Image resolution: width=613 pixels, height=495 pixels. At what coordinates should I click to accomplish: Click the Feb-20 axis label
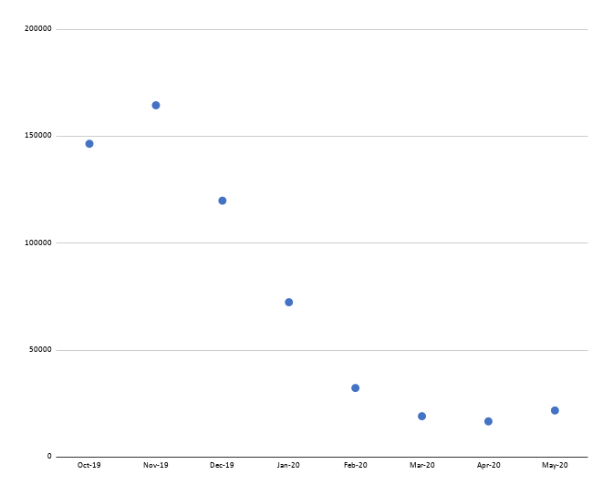pos(356,465)
